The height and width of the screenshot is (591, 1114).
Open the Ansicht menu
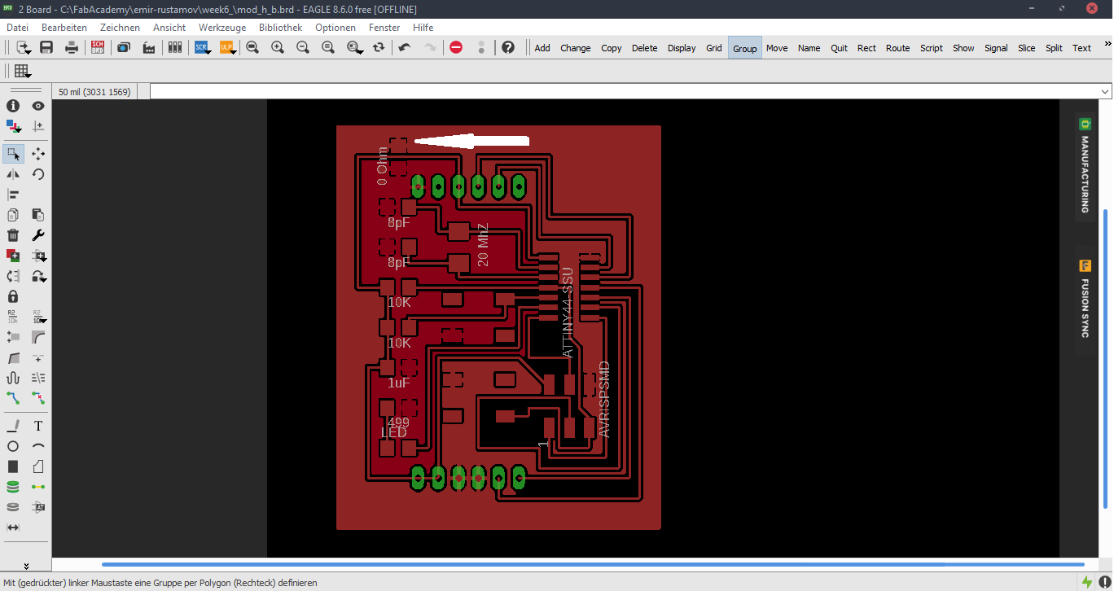point(169,28)
